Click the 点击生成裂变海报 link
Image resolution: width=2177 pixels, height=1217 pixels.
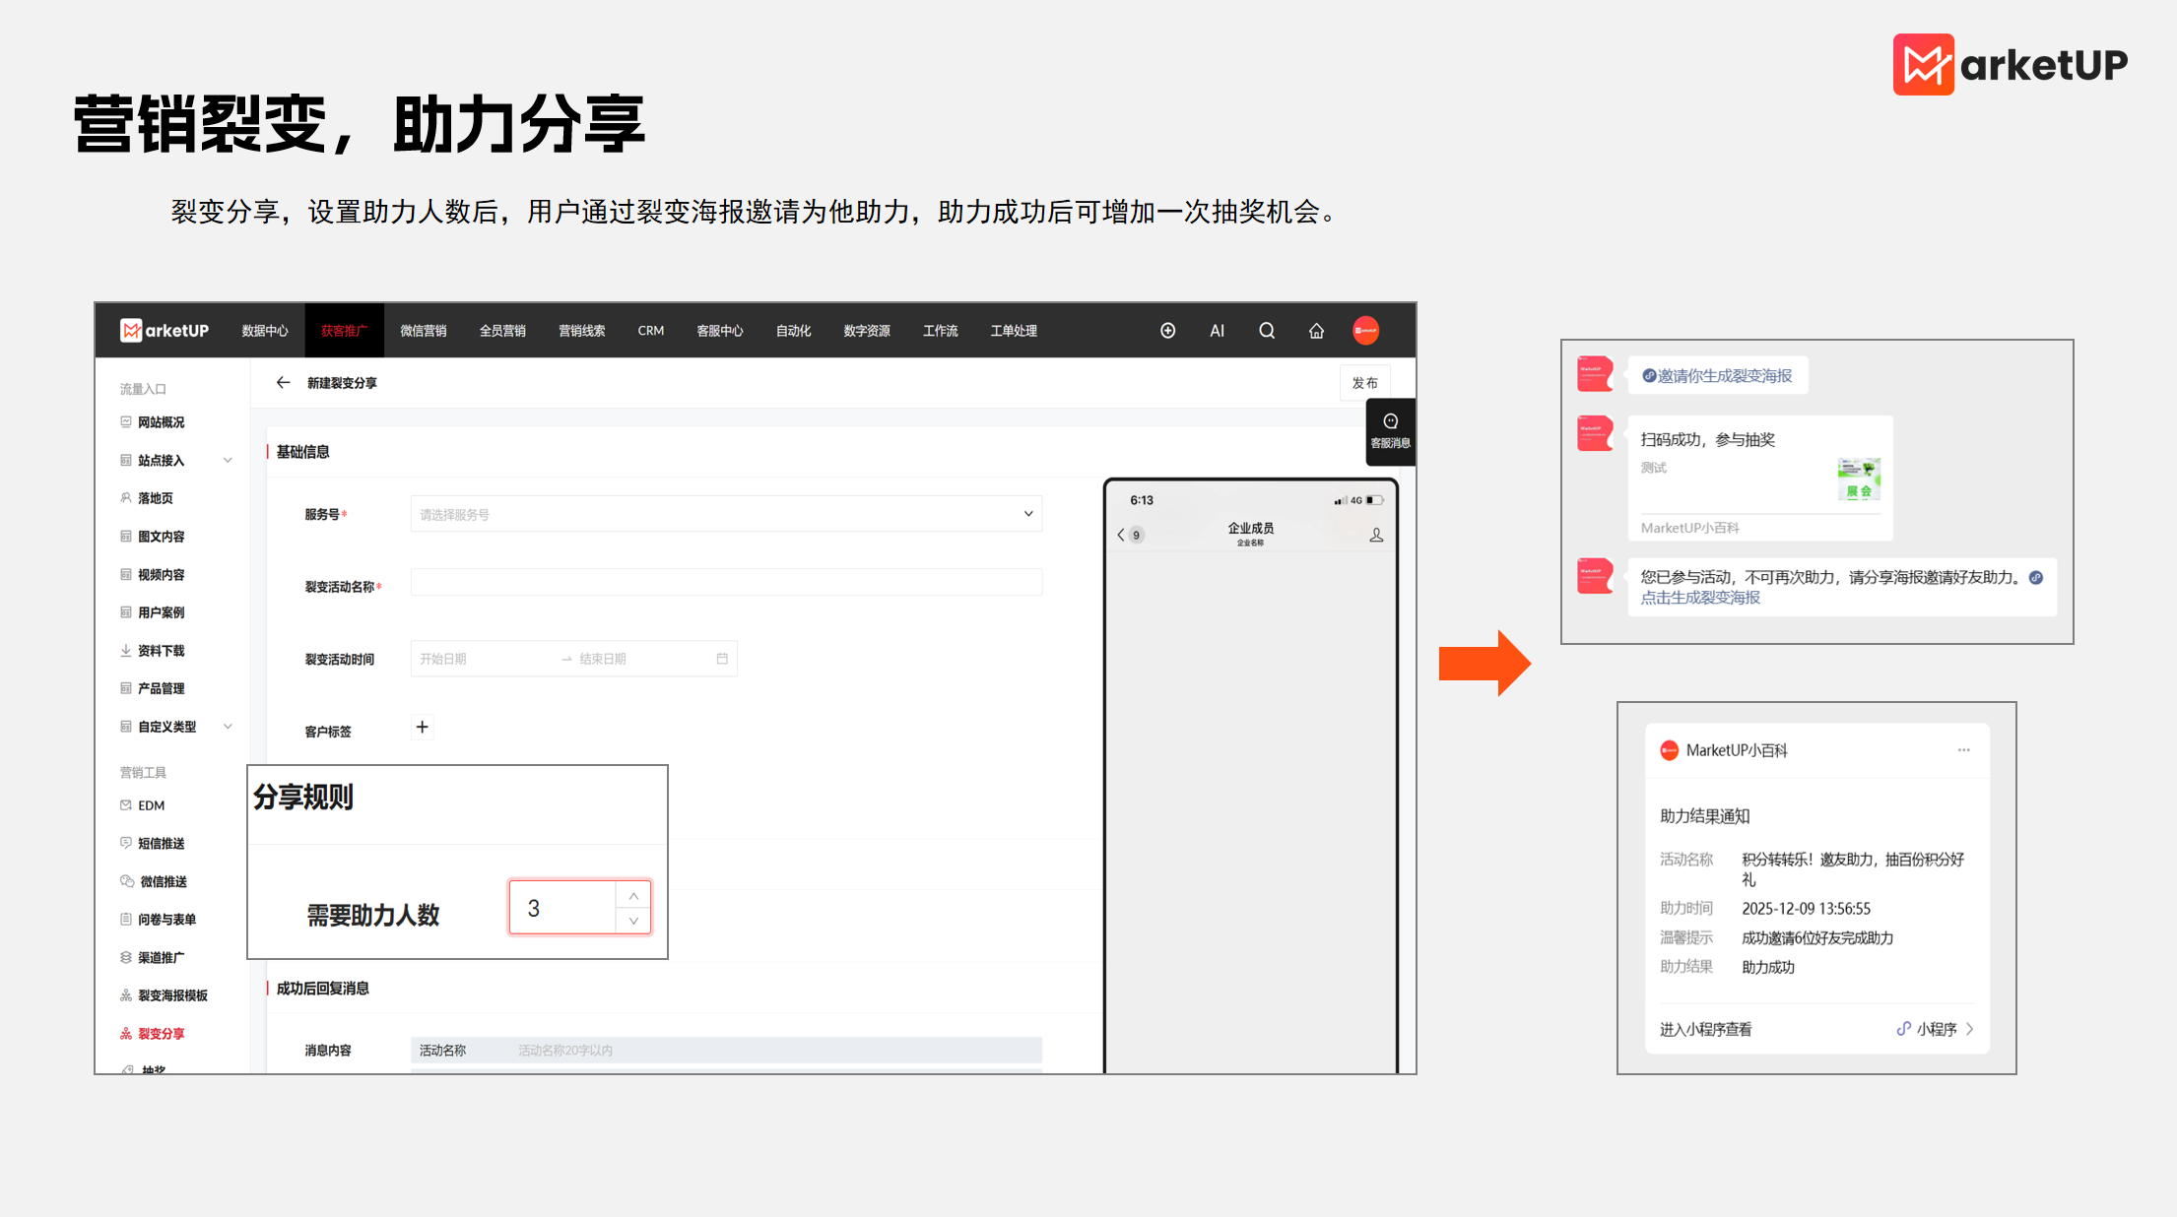tap(1699, 598)
